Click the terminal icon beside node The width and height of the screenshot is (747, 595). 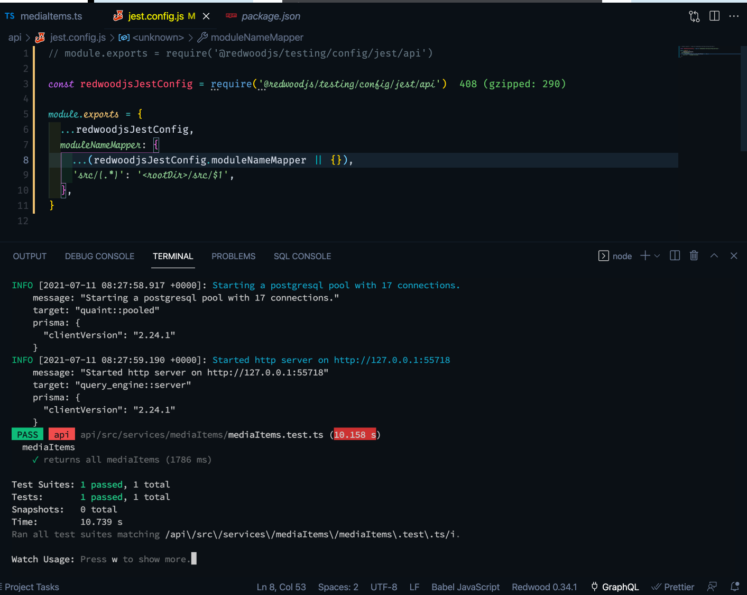[x=603, y=256]
